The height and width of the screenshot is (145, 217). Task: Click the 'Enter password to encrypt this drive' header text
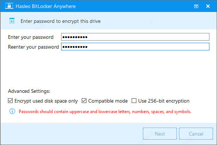point(60,21)
